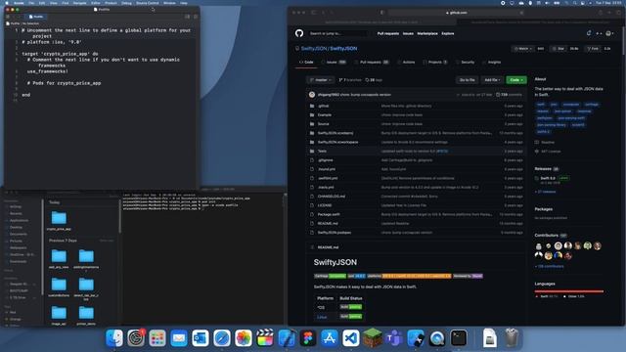The height and width of the screenshot is (352, 626).
Task: Open Xcode from the Dock
Action: coord(287,338)
